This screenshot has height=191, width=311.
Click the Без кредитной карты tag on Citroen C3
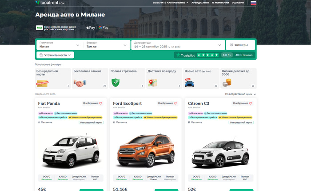[x=241, y=123]
